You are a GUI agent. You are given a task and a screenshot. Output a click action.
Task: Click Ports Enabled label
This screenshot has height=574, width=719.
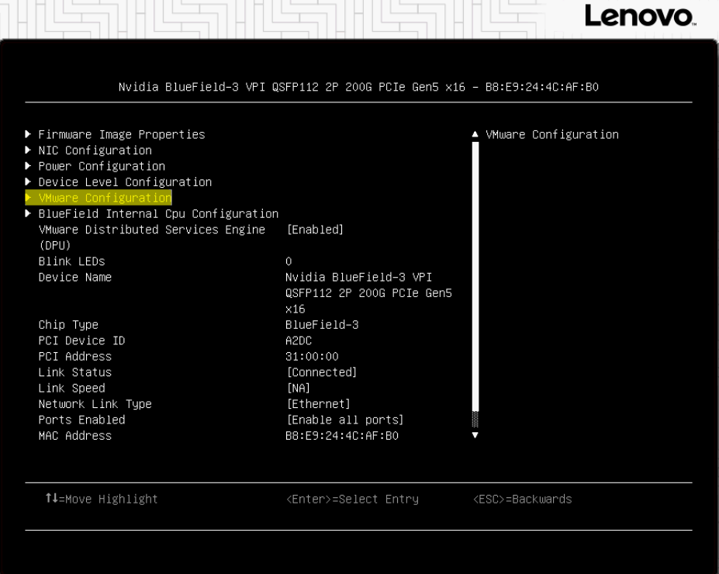81,420
